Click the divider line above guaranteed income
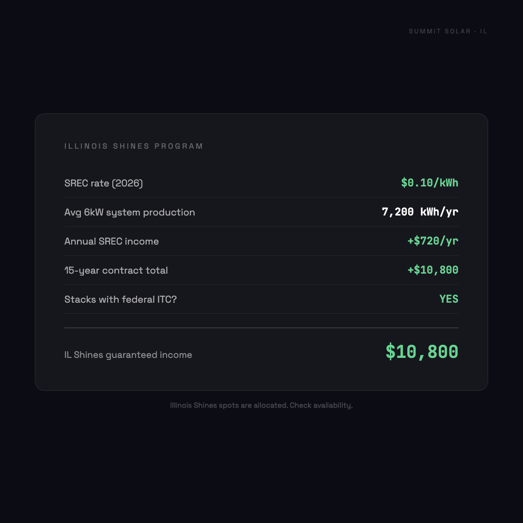This screenshot has width=523, height=523. click(x=261, y=328)
